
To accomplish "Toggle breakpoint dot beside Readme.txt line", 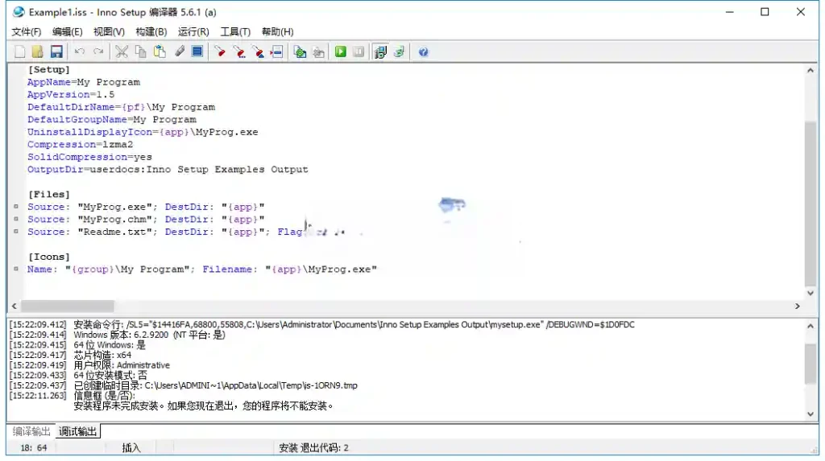I will point(16,232).
